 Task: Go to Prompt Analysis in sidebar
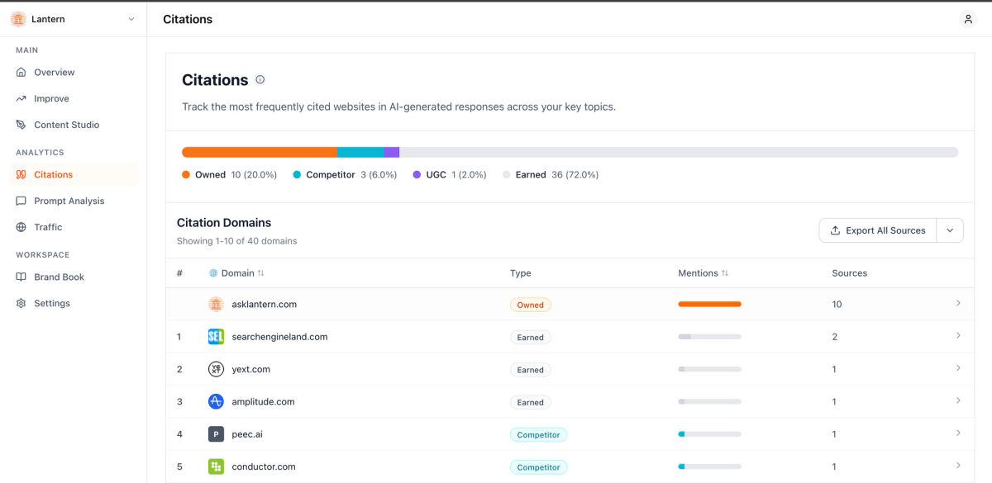[69, 201]
